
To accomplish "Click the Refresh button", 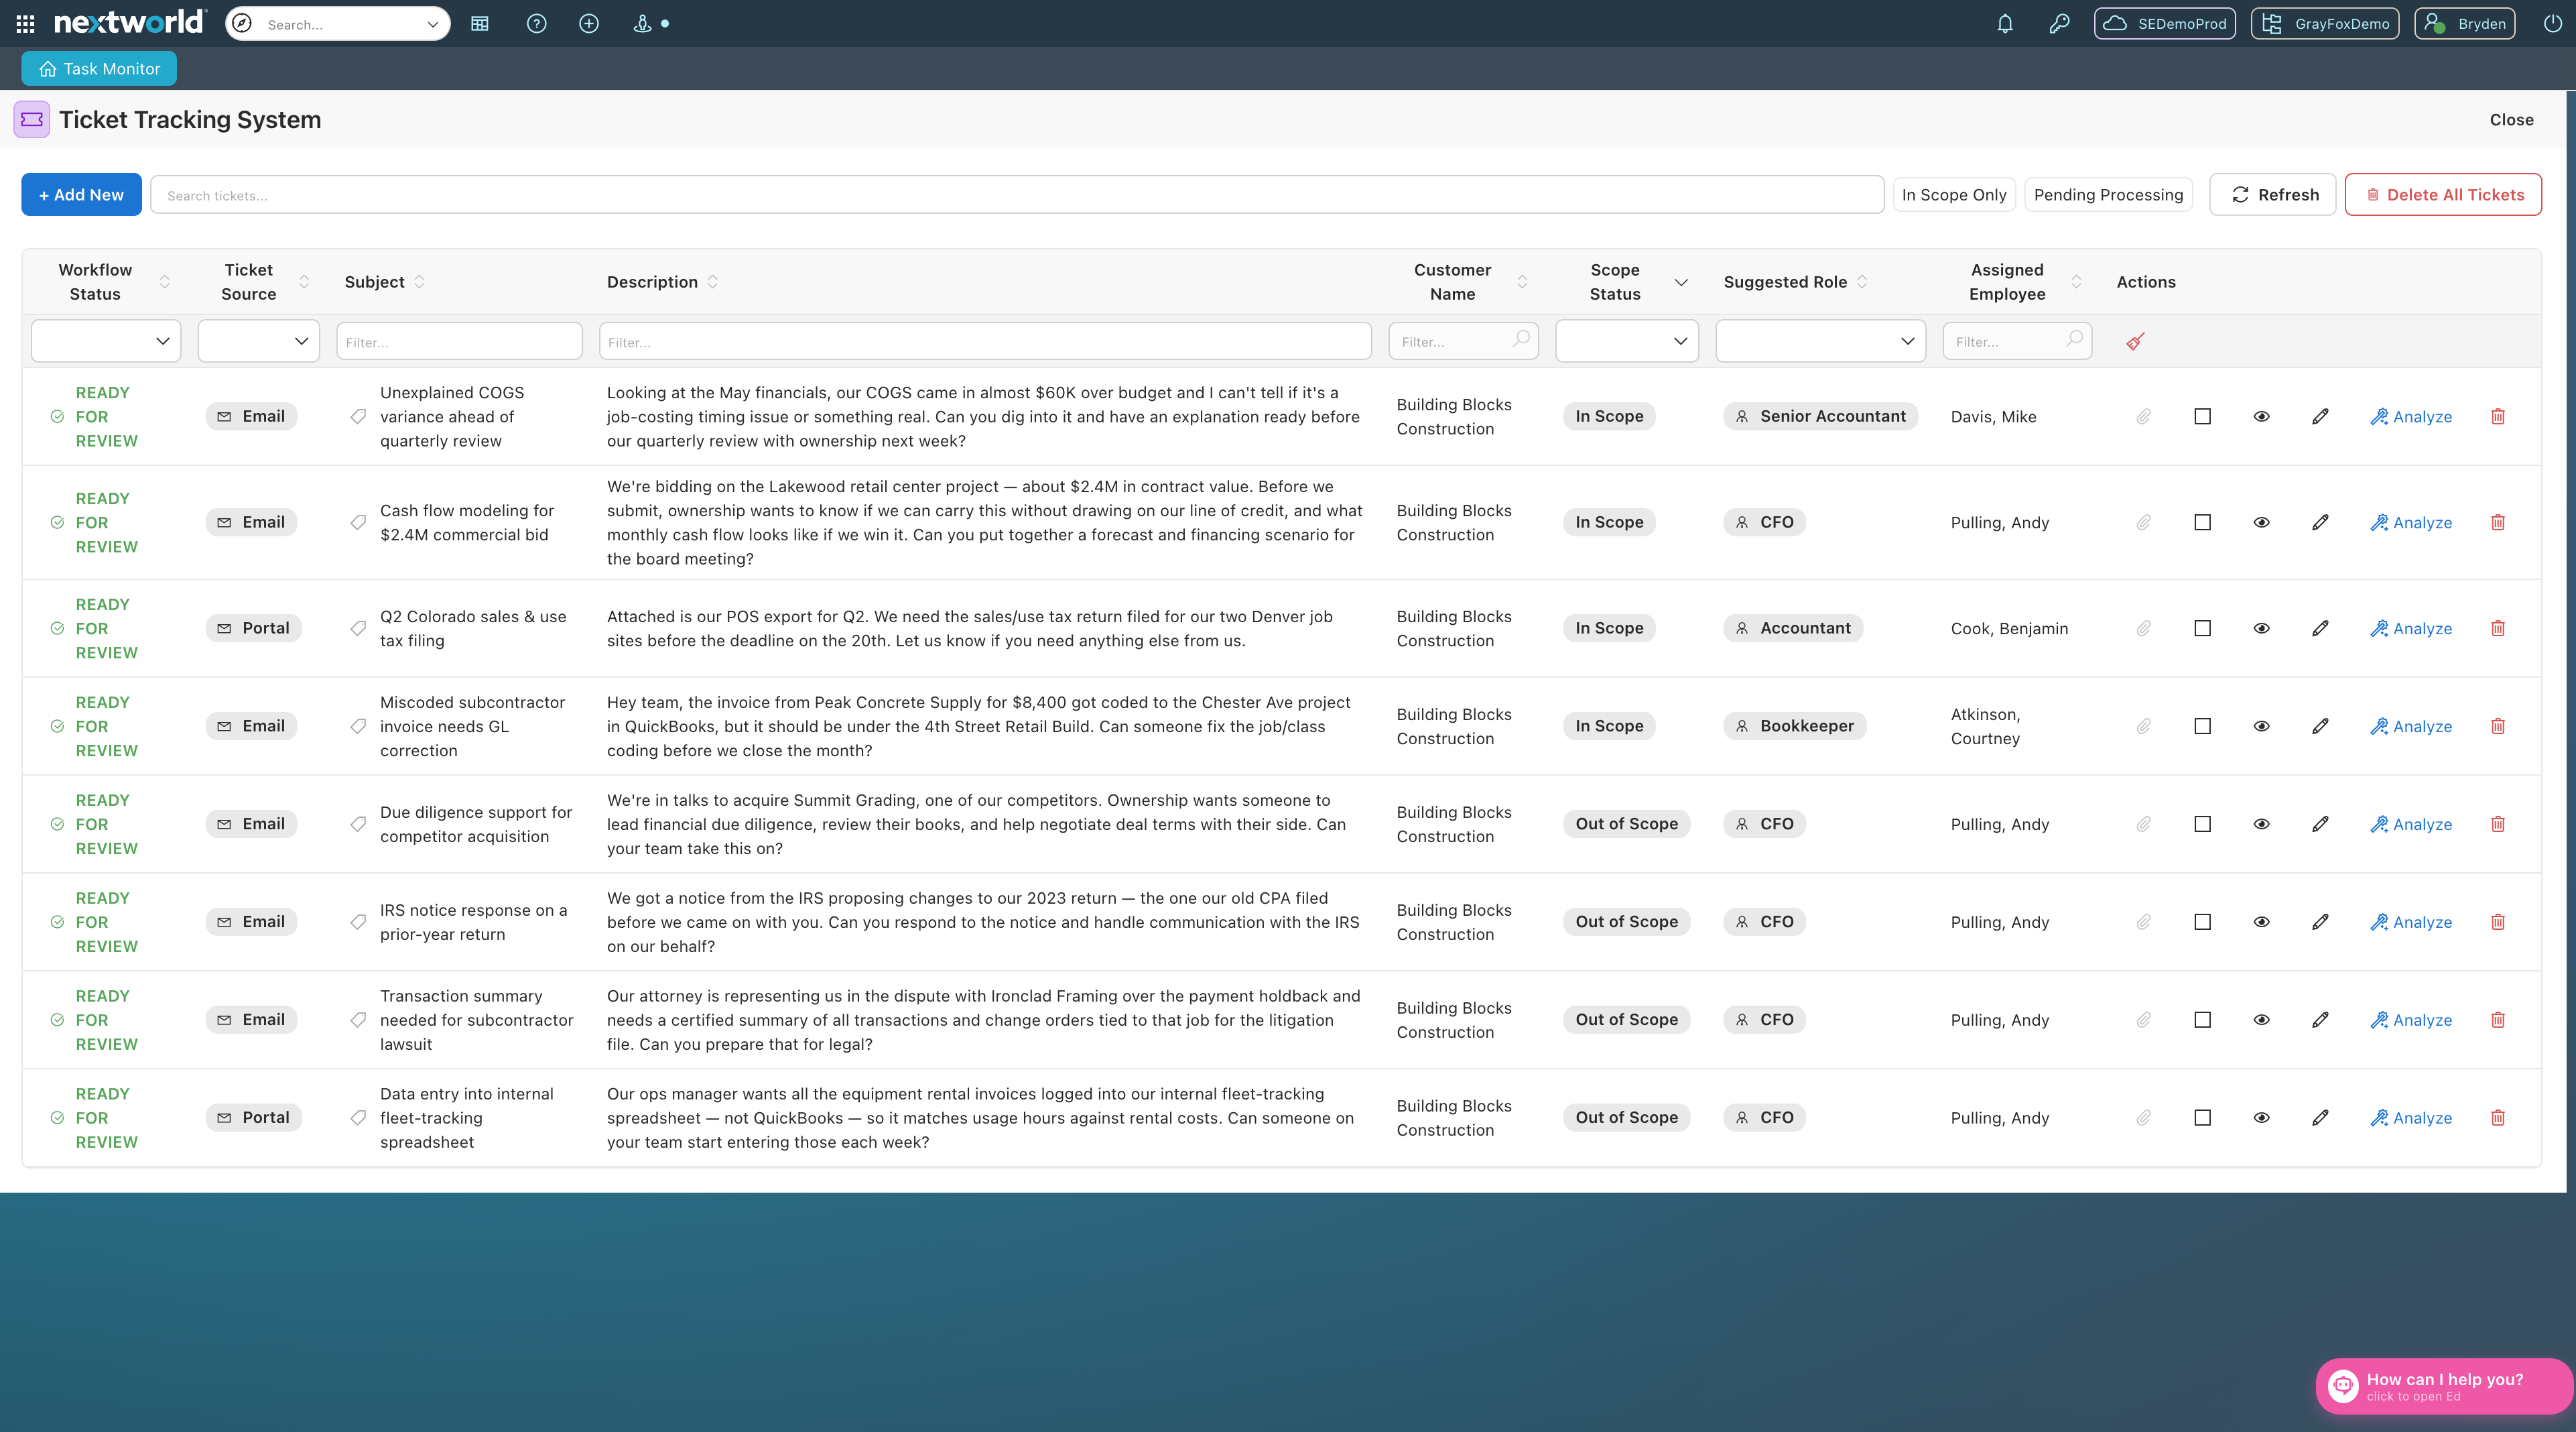I will pos(2272,194).
